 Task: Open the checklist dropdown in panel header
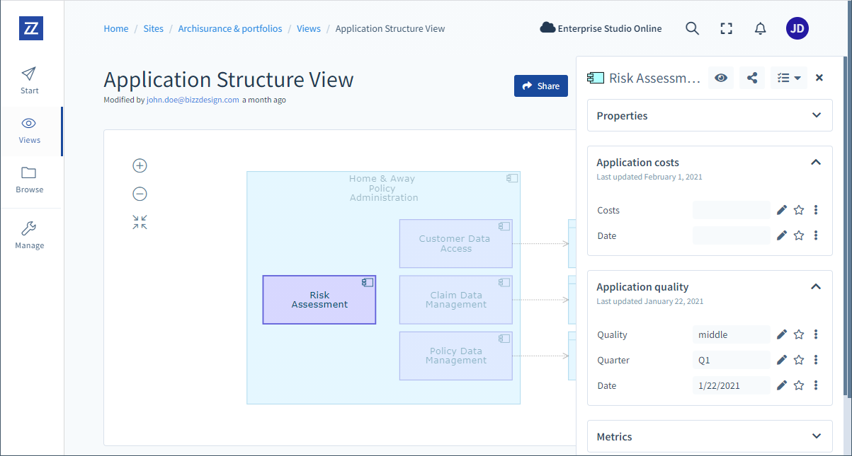pyautogui.click(x=788, y=78)
